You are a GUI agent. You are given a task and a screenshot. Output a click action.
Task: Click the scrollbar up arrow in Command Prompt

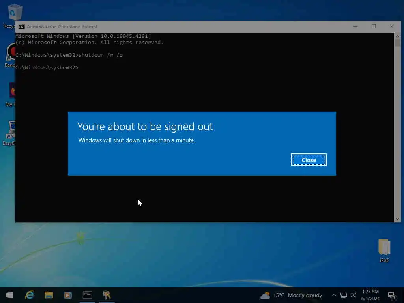coord(397,36)
